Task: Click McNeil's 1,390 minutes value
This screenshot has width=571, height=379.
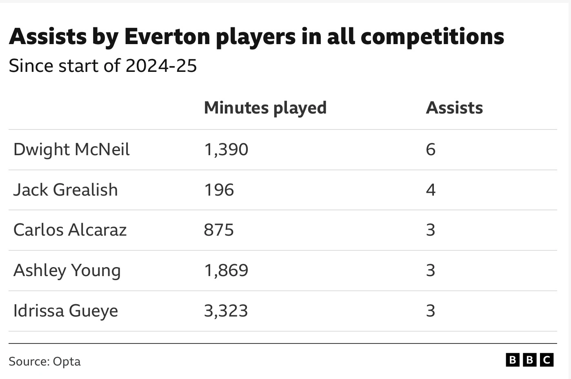Action: (226, 149)
